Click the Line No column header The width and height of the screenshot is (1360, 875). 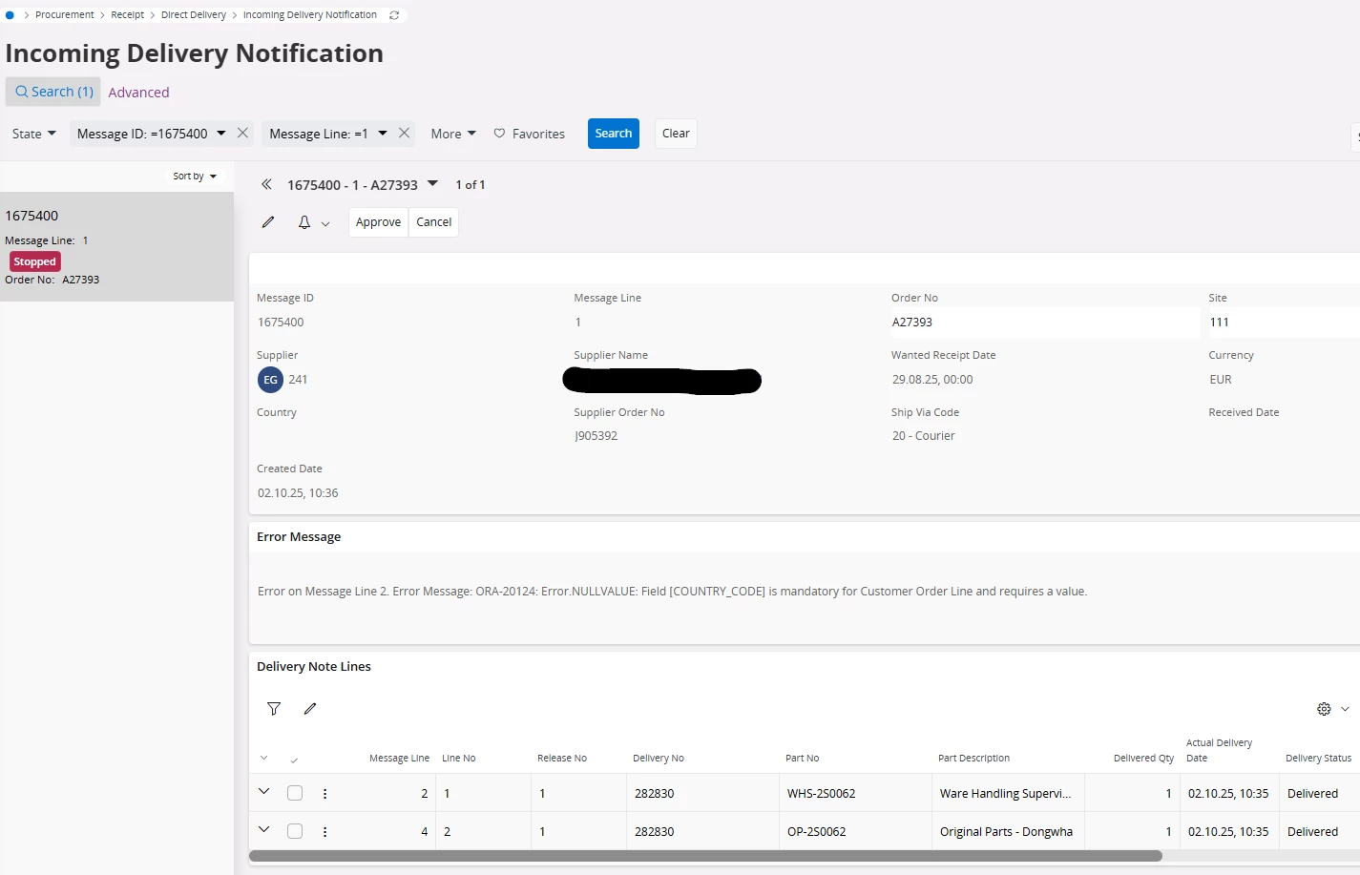tap(459, 759)
